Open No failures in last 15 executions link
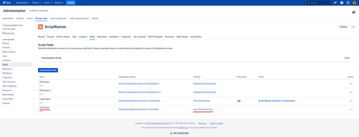 click(278, 101)
